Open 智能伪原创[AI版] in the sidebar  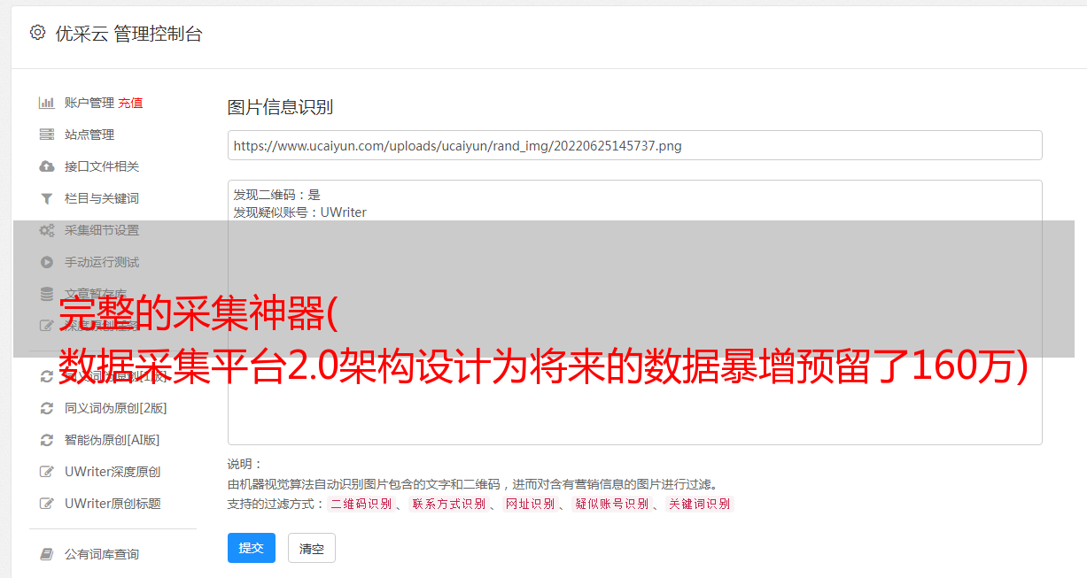tap(113, 440)
